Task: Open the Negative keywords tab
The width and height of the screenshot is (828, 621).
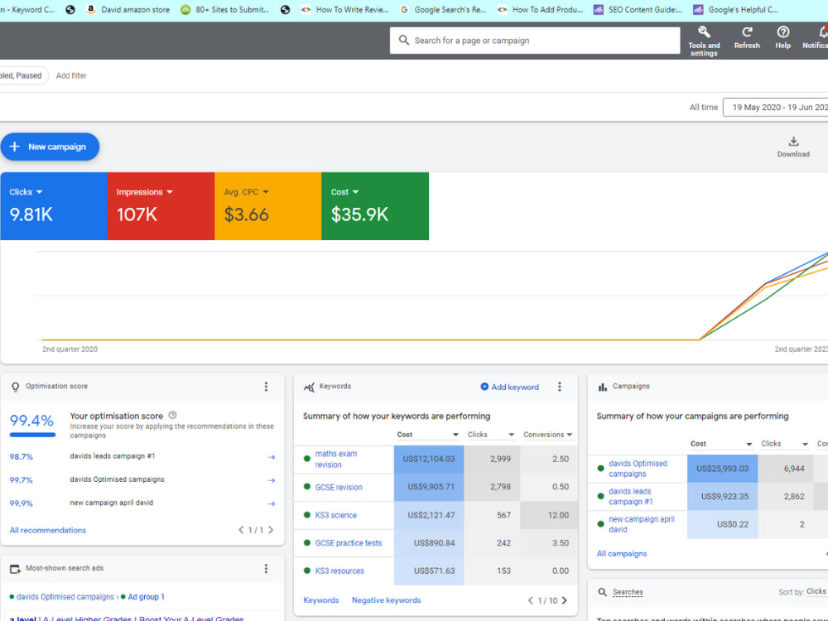Action: [386, 600]
